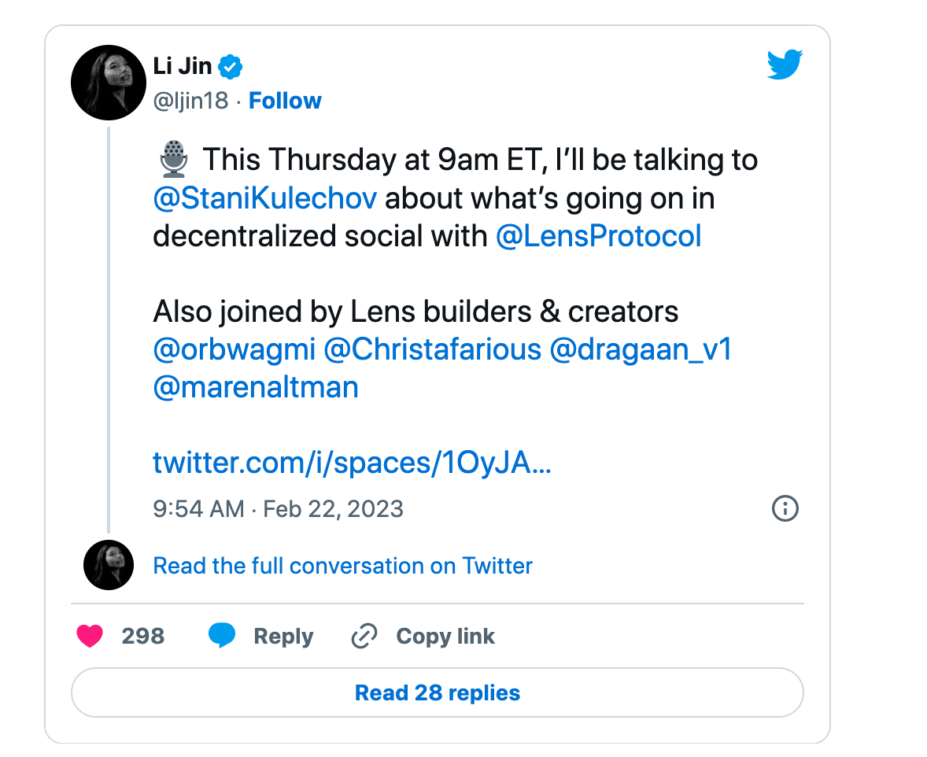
Task: Click Read the full conversation on Twitter
Action: pyautogui.click(x=342, y=566)
